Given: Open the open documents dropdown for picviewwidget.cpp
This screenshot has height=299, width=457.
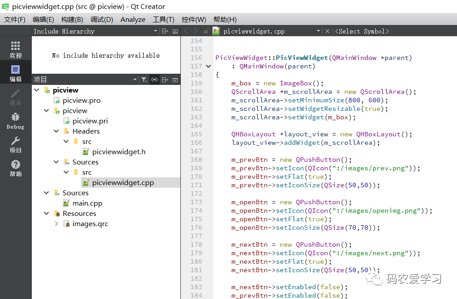Looking at the screenshot, I should coord(318,31).
